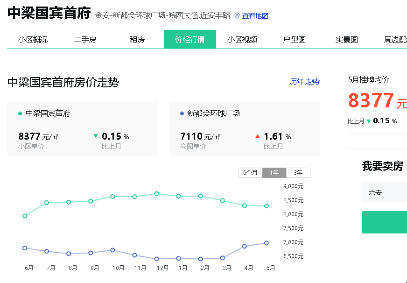Click the green December data point
Screen dimensions: 407x283
[156, 194]
